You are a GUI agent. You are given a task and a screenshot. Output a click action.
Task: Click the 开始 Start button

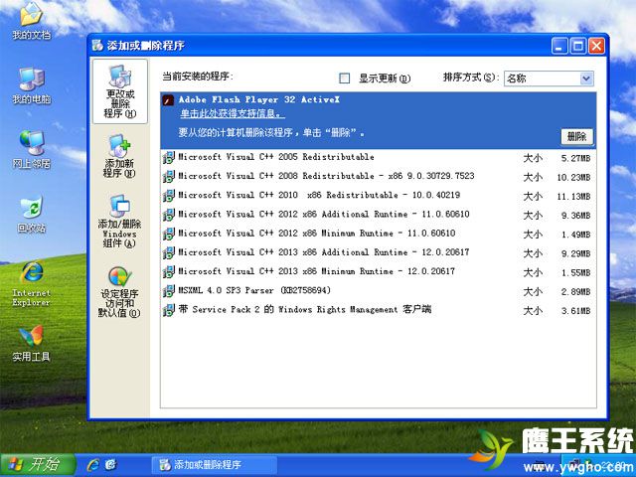click(39, 465)
